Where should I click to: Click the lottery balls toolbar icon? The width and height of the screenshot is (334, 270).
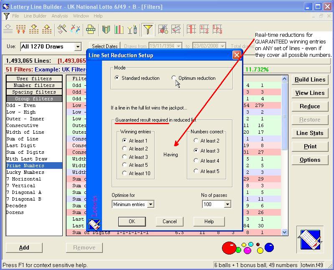pyautogui.click(x=163, y=29)
